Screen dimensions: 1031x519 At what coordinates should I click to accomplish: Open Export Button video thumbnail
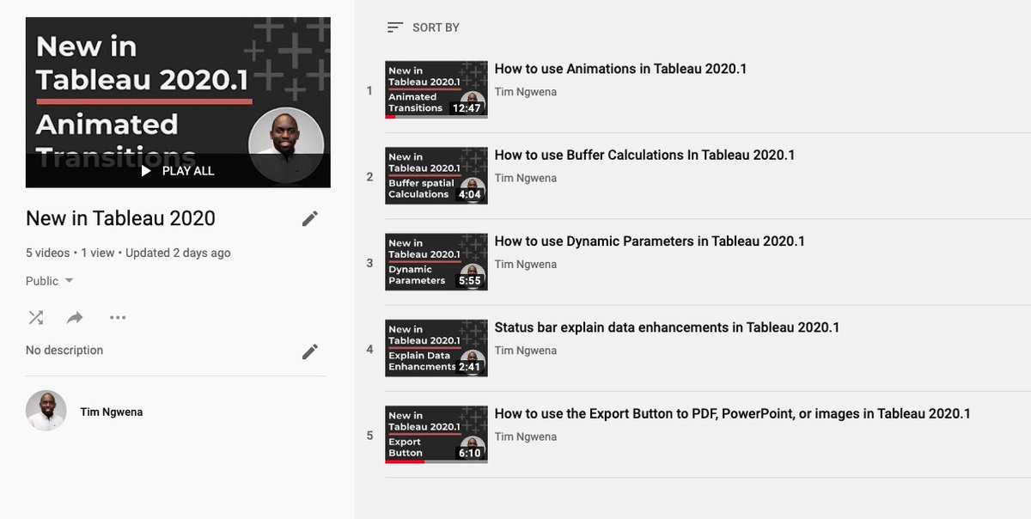436,435
